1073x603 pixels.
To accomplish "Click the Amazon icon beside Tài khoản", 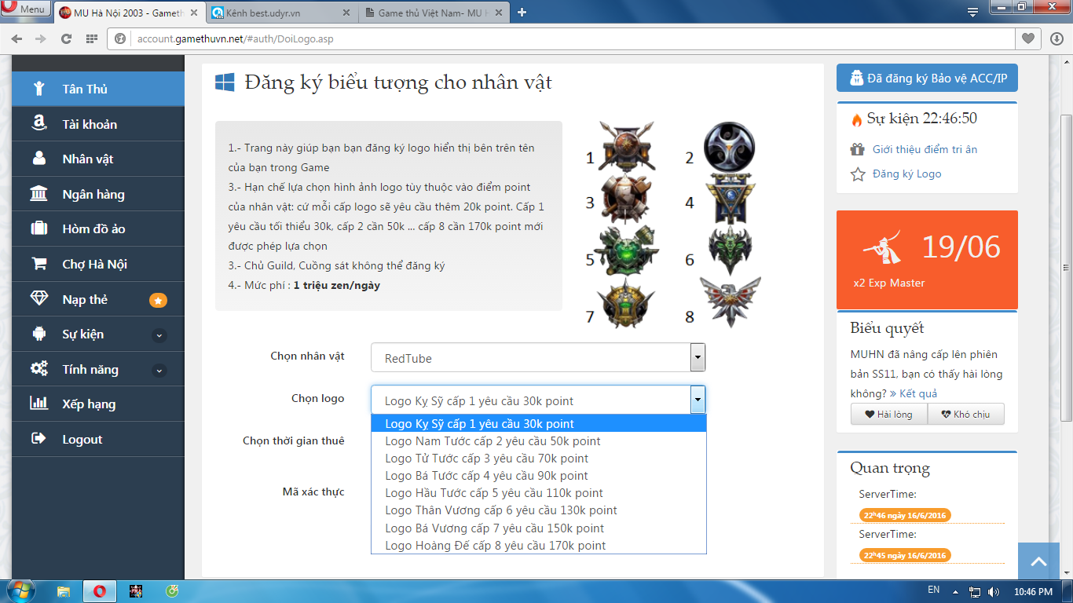I will [x=38, y=124].
